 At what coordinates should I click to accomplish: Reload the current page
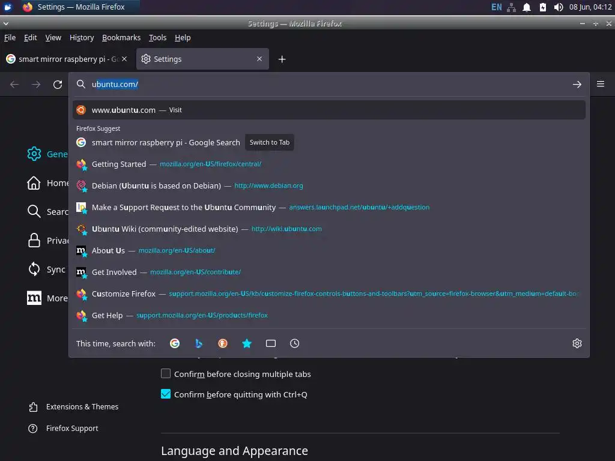pos(58,84)
